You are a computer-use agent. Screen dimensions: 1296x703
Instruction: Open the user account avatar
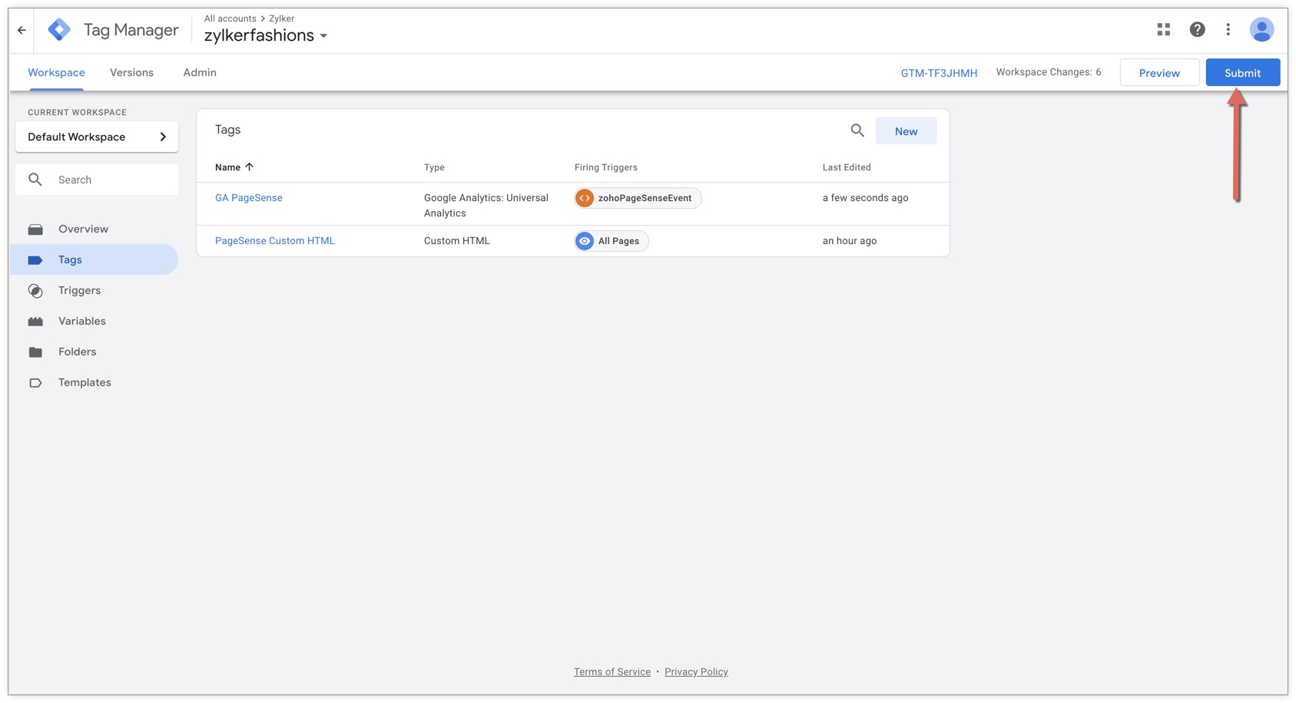click(x=1261, y=29)
